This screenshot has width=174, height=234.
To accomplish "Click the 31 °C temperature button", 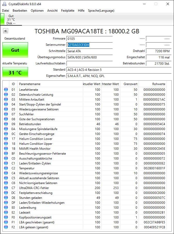I will 15,72.
